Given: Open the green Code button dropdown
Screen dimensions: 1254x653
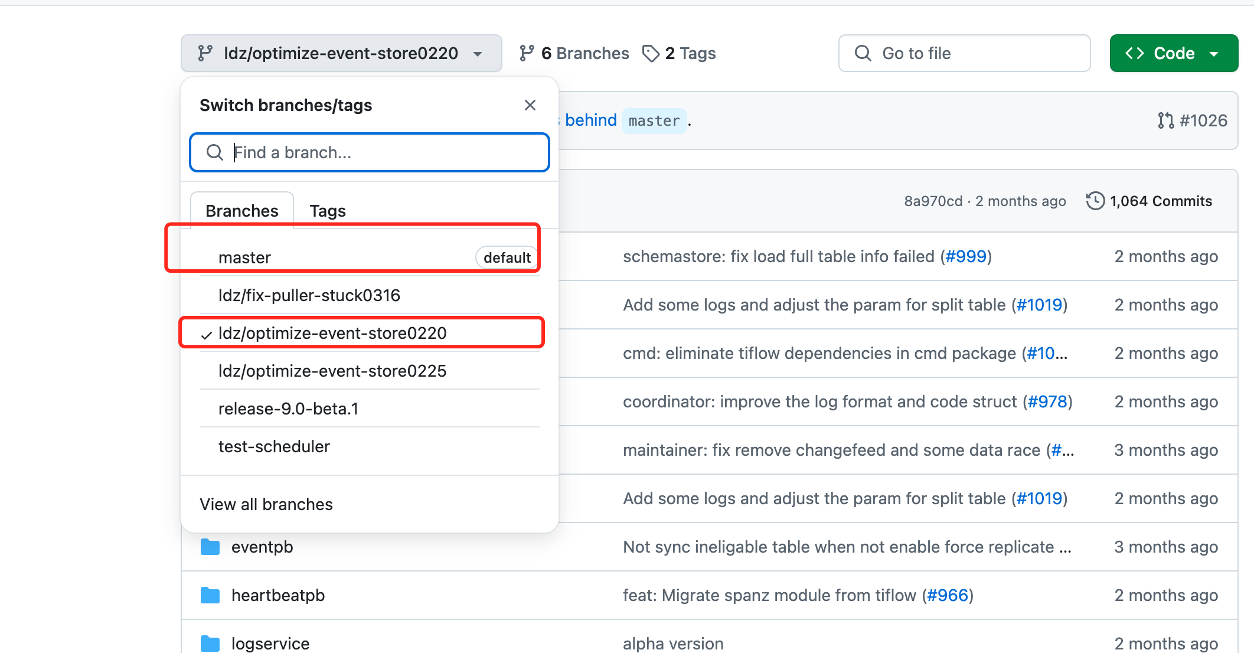Looking at the screenshot, I should pos(1174,53).
